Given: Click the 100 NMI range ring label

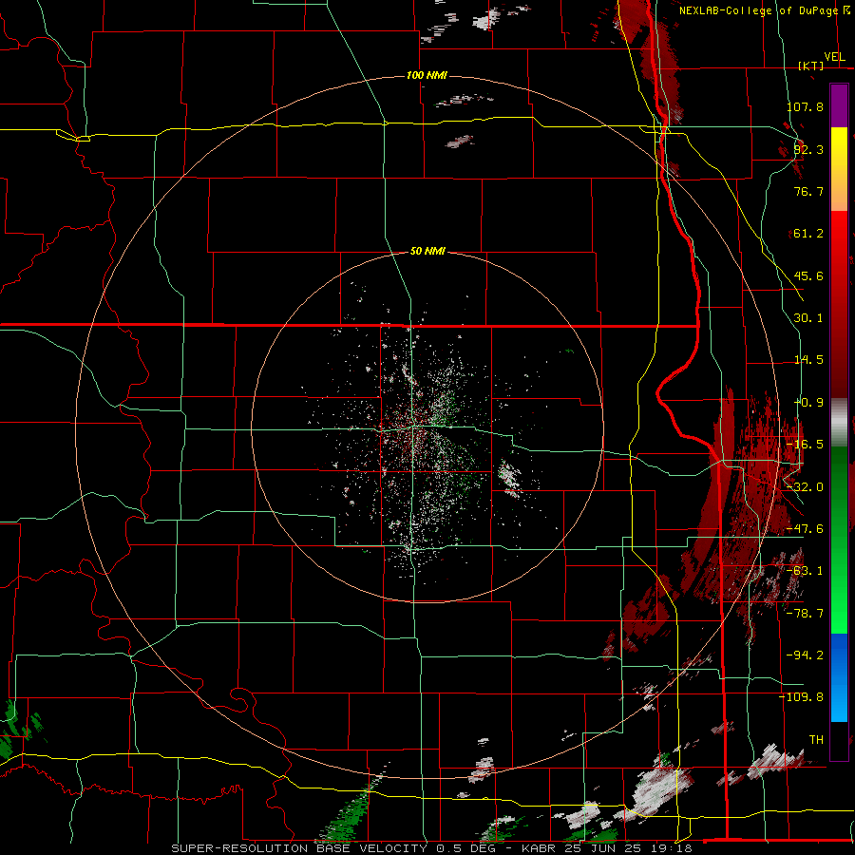Looking at the screenshot, I should pos(427,75).
